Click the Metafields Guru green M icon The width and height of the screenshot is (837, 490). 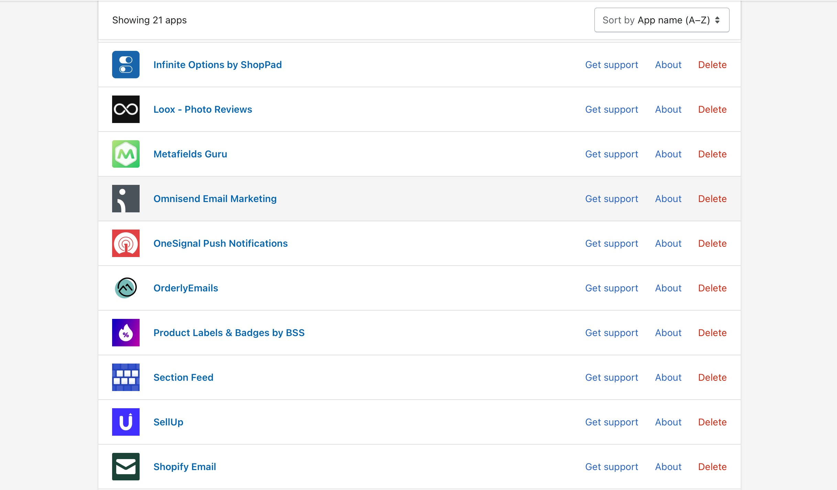126,154
